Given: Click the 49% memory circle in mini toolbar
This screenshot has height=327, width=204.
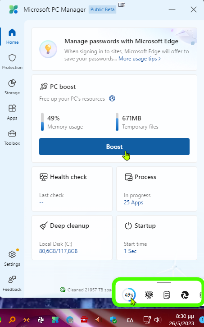Looking at the screenshot, I should pyautogui.click(x=129, y=295).
